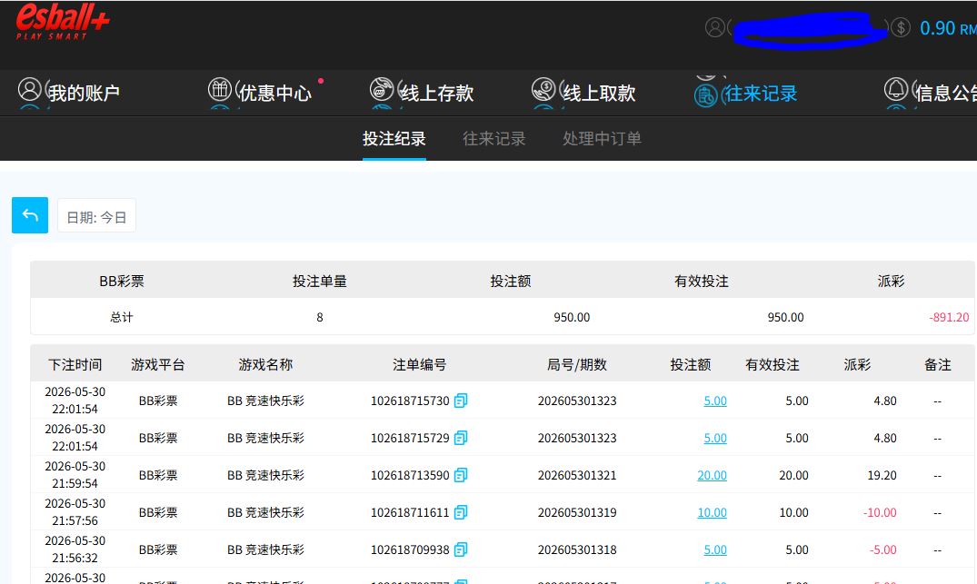Click bet time 21:57:56
Viewport: 977px width, 584px height.
tap(75, 521)
